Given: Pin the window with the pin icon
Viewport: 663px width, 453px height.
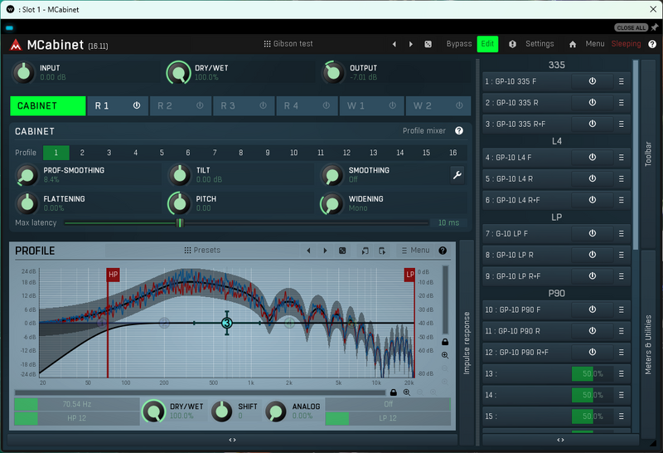Looking at the screenshot, I should click(x=655, y=27).
